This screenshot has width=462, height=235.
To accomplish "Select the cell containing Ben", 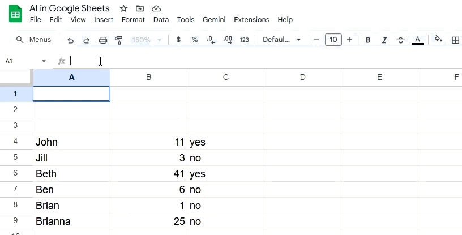I will click(71, 190).
